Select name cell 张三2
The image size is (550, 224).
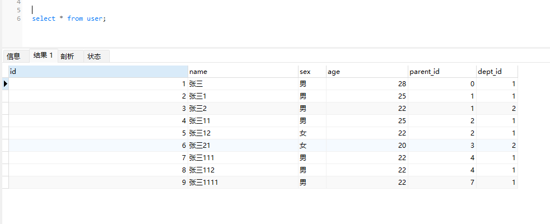coord(243,108)
